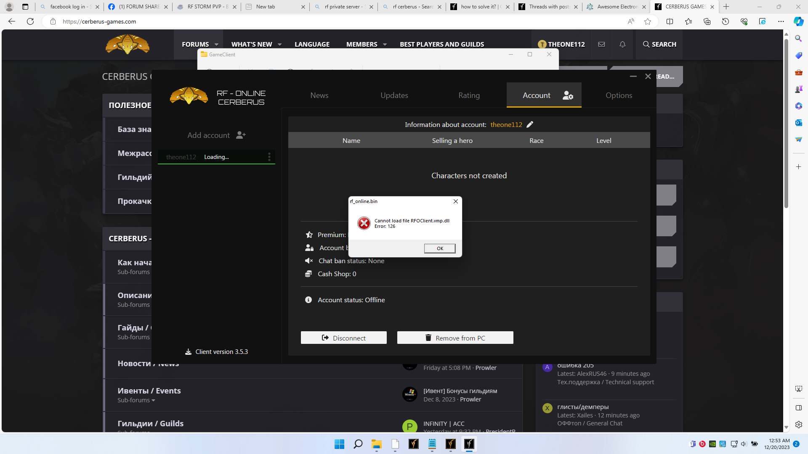Open the Options tab in launcher
Image resolution: width=808 pixels, height=454 pixels.
[619, 95]
